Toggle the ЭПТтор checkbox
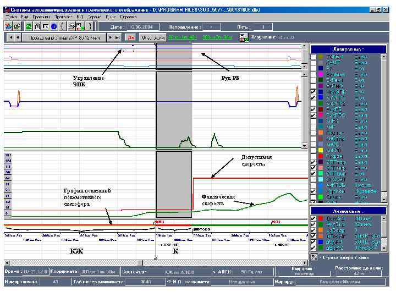Image resolution: width=396 pixels, height=297 pixels. click(313, 162)
